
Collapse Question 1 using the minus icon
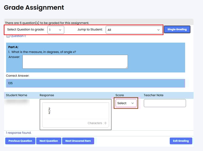8,36
